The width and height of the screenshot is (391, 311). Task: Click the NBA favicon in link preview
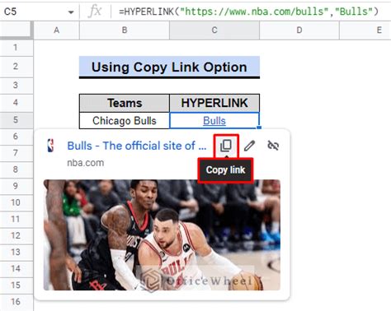(x=50, y=146)
